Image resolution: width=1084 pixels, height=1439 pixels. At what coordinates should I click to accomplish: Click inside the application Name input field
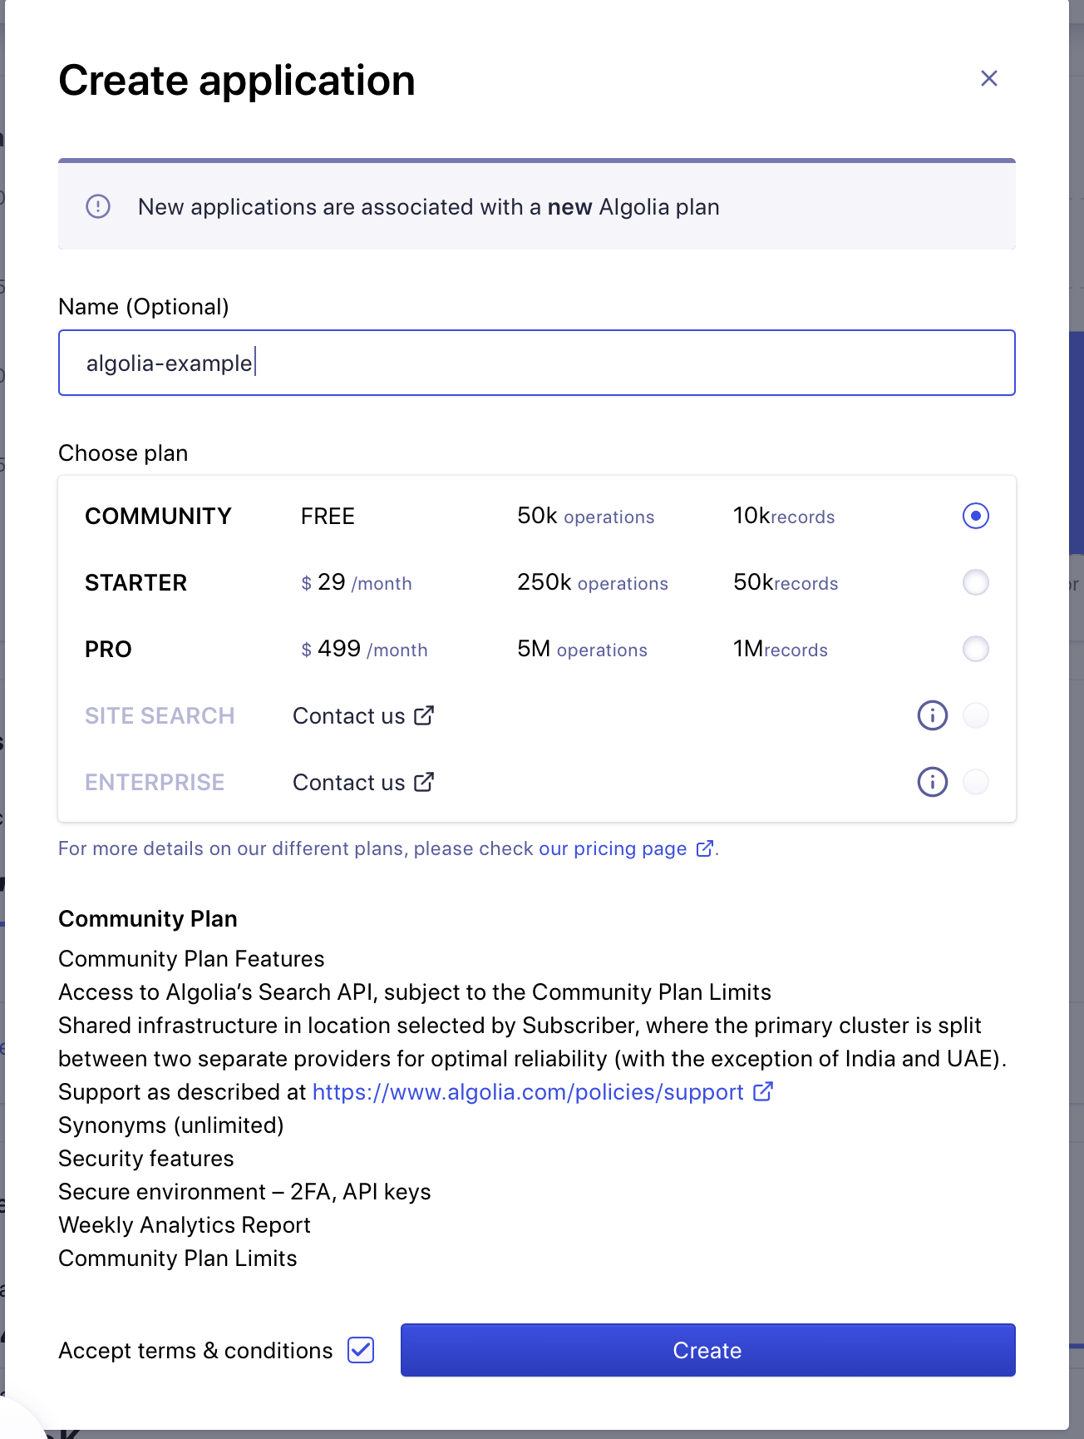[536, 363]
